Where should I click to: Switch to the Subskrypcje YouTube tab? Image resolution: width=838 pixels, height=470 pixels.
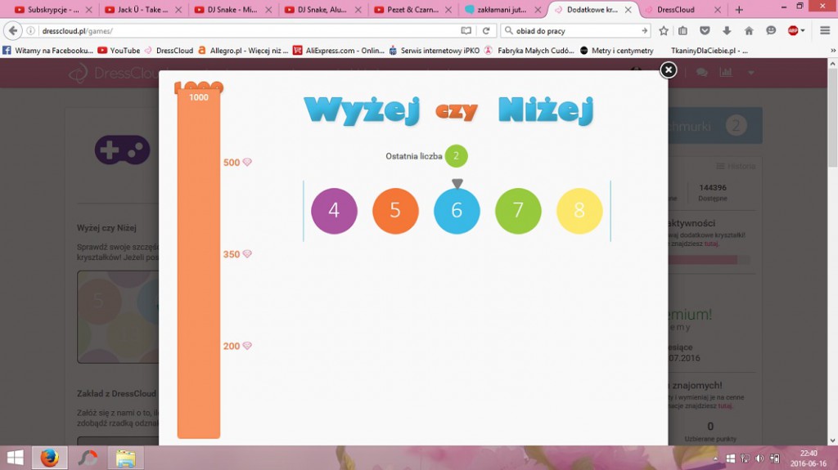pos(48,10)
